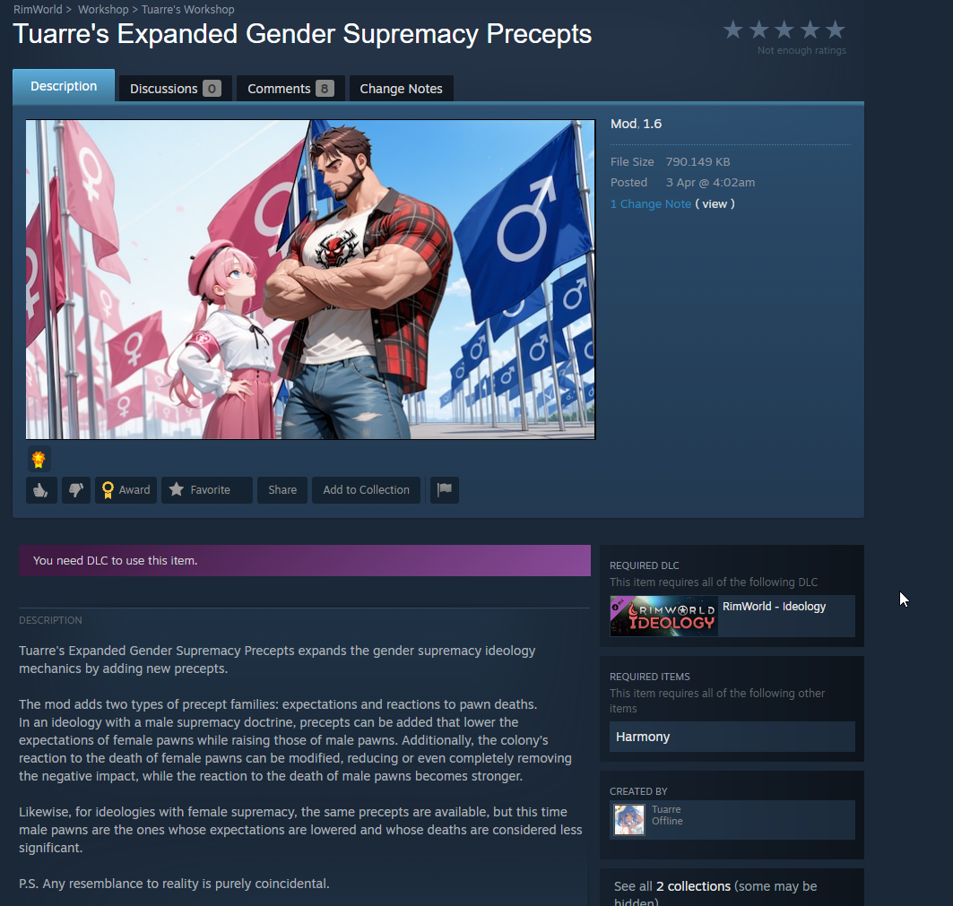
Task: Select the Description tab
Action: (x=64, y=86)
